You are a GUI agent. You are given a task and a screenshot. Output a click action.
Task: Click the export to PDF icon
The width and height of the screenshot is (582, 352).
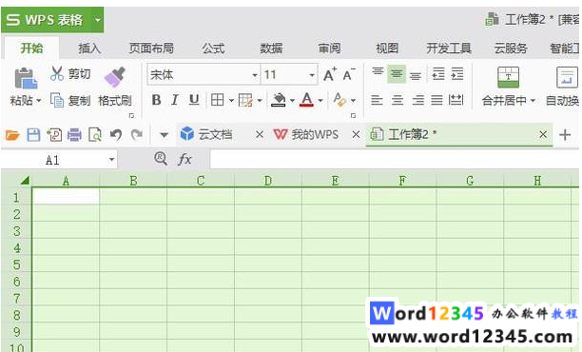point(54,135)
